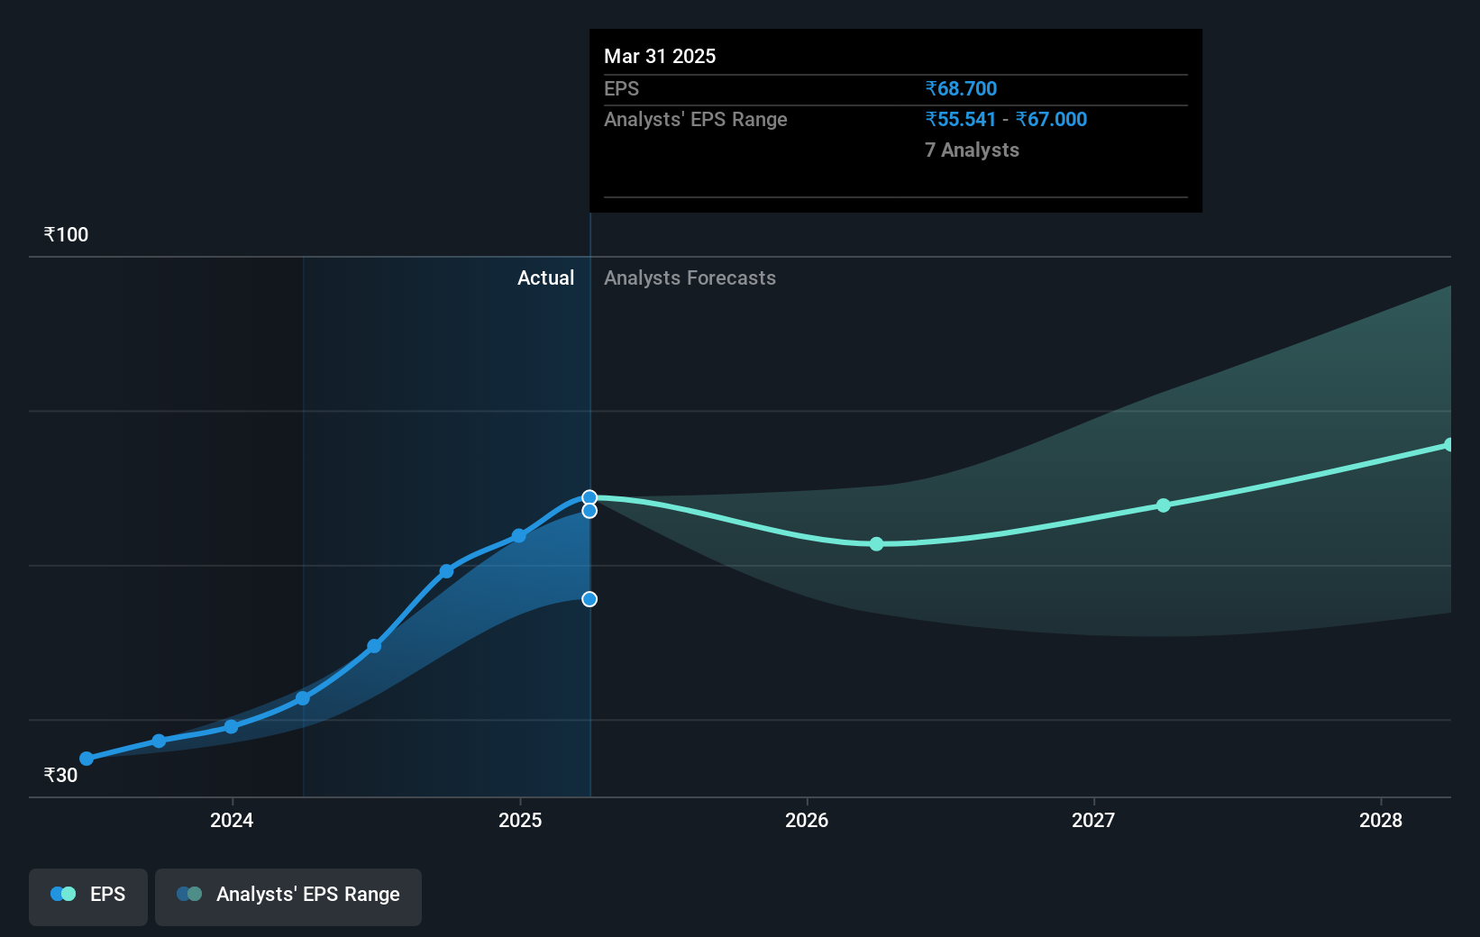Click the ₹68.700 EPS value in tooltip

point(961,89)
